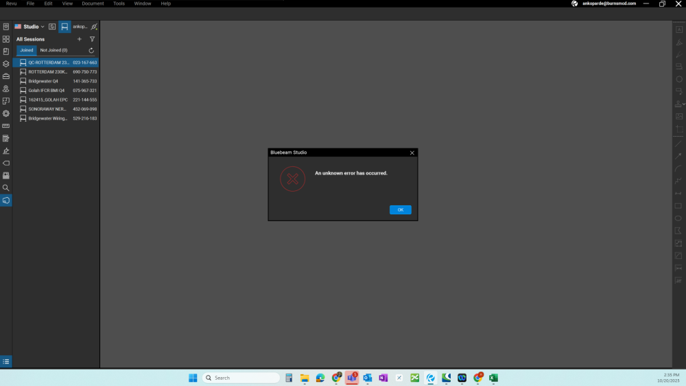The width and height of the screenshot is (686, 386).
Task: Open the Tools menu
Action: [119, 3]
